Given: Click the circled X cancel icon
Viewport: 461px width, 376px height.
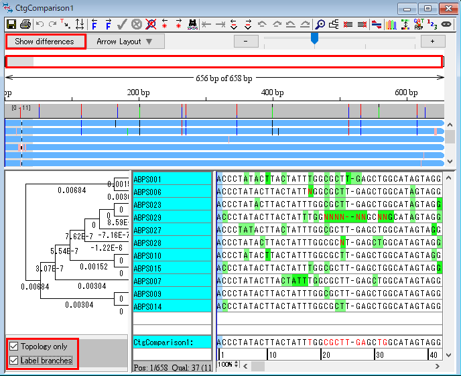Looking at the screenshot, I should 137,24.
